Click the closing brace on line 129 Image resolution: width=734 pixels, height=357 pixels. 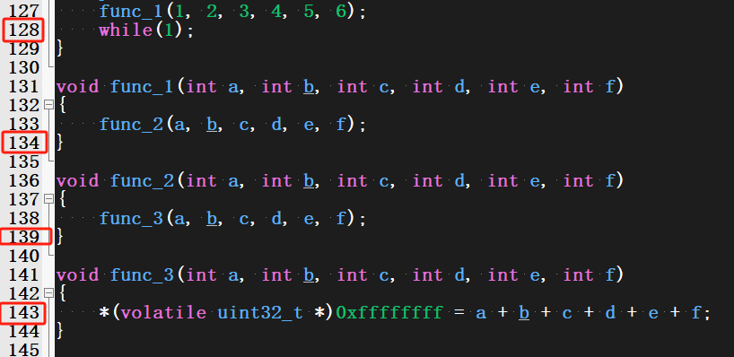click(59, 49)
